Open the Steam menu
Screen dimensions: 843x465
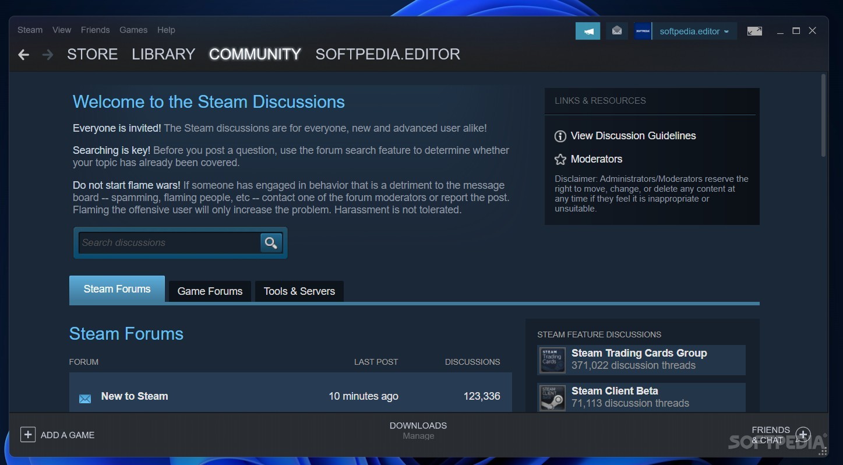click(x=30, y=30)
